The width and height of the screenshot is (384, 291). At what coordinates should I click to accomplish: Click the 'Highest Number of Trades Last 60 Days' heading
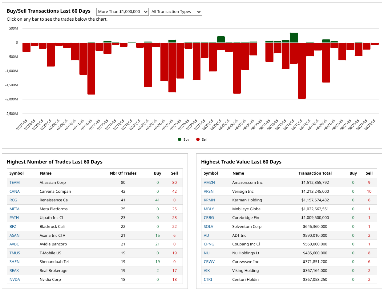[x=55, y=162]
